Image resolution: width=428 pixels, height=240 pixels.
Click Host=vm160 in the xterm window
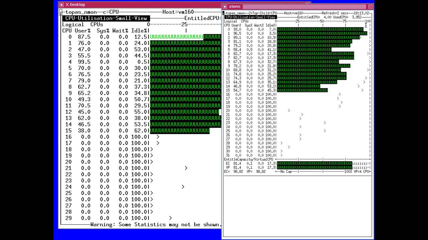pos(294,13)
